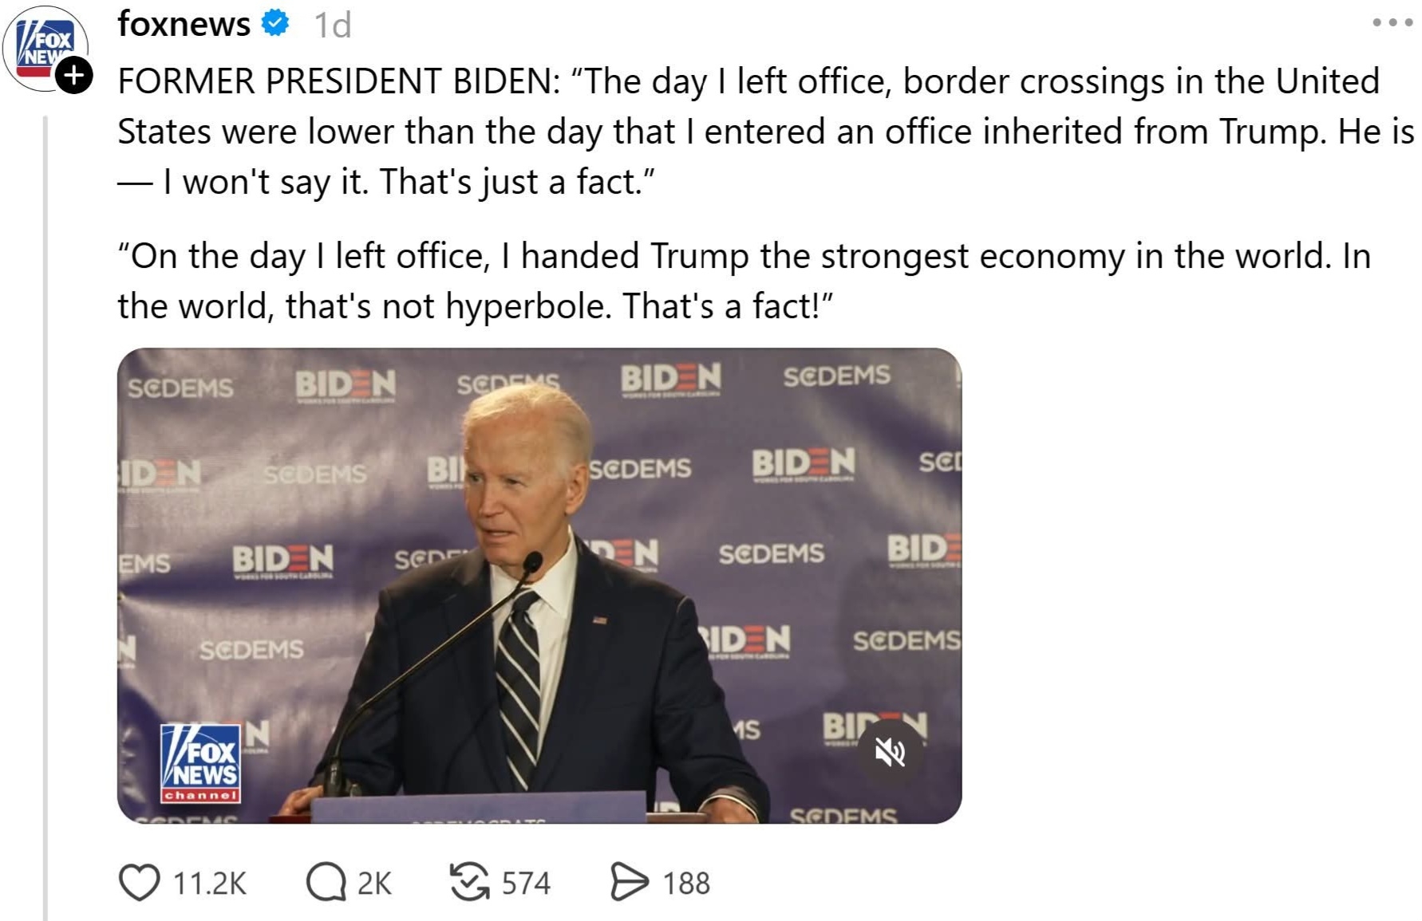Image resolution: width=1422 pixels, height=921 pixels.
Task: View the 2K replies count
Action: (374, 884)
